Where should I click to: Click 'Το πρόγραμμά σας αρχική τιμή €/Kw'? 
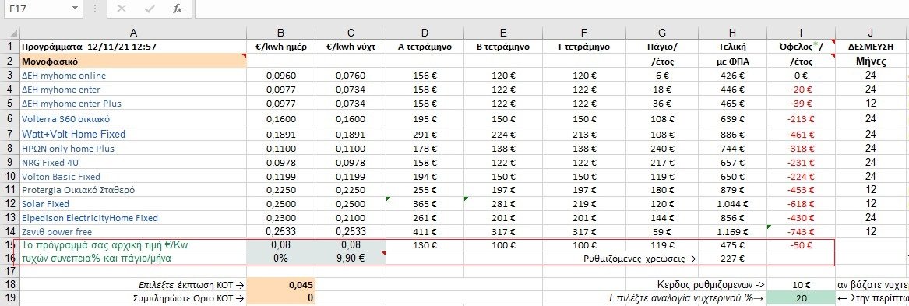(133, 245)
